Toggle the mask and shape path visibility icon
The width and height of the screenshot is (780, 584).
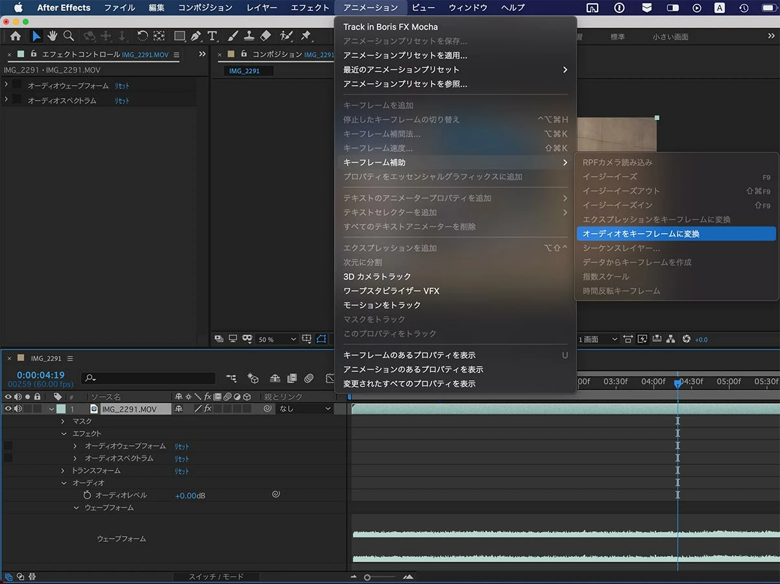pyautogui.click(x=322, y=339)
